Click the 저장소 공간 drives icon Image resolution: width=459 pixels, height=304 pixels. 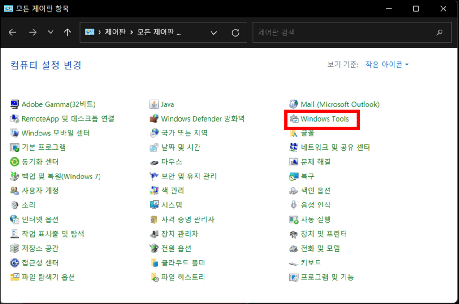point(14,248)
